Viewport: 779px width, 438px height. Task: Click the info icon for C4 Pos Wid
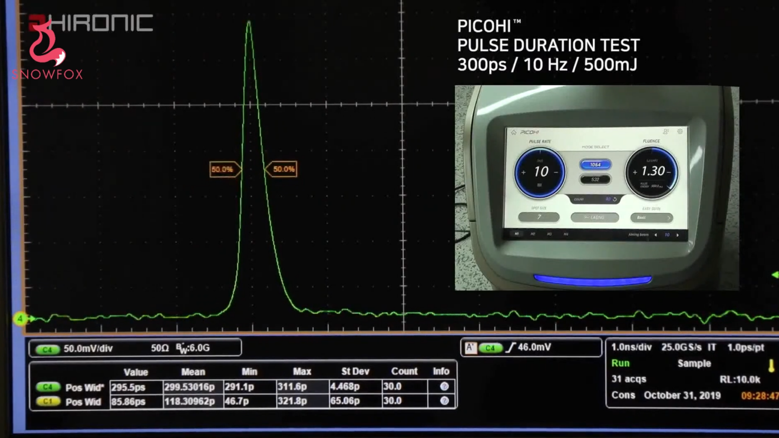444,386
